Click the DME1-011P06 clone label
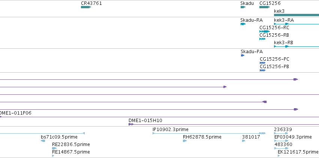Screen dimensions: 319x158 click(16, 113)
